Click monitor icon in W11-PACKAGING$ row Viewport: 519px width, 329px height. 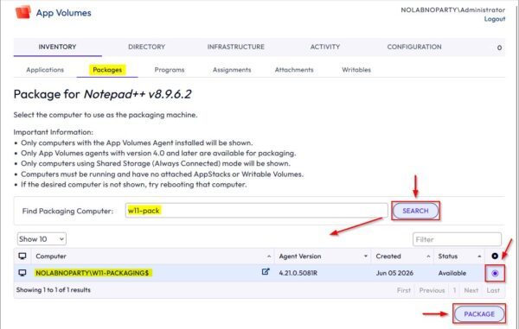pyautogui.click(x=22, y=273)
